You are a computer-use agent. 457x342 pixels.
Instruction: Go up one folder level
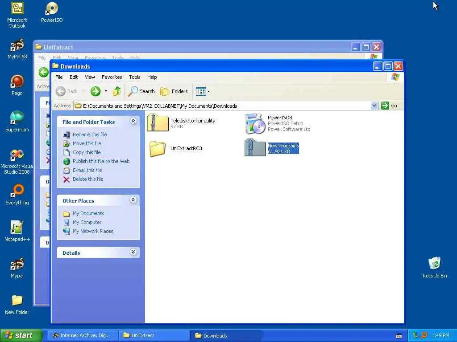[x=117, y=91]
